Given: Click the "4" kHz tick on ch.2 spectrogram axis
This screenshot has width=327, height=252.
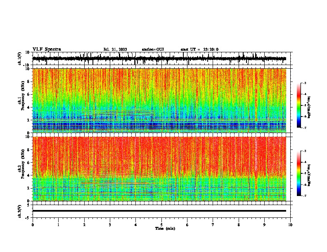Looking at the screenshot, I should (29, 175).
